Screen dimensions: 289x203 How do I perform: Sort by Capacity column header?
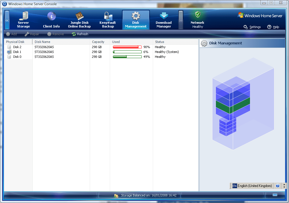[100, 42]
